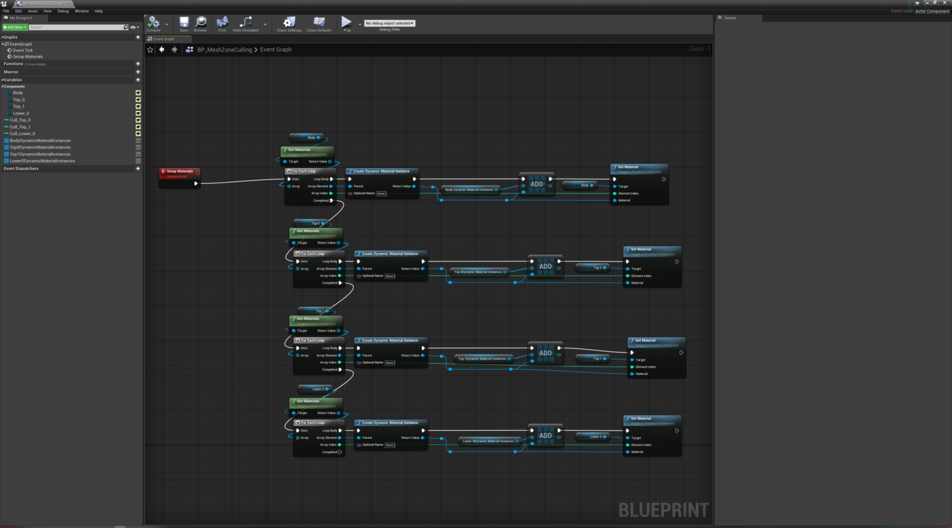This screenshot has height=528, width=952.
Task: Click the Find icon to search the graph
Action: pyautogui.click(x=222, y=23)
